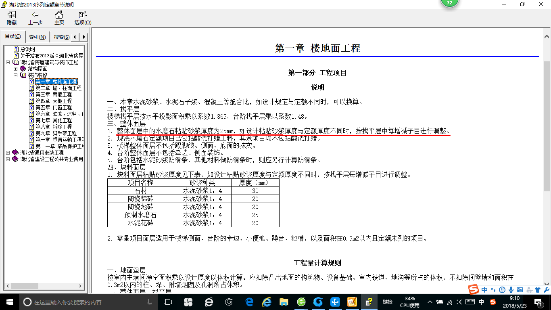Open the blue square cross taskbar icon

335,302
